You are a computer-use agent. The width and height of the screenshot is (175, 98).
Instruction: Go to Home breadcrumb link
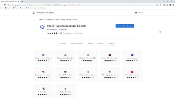pyautogui.click(x=41, y=19)
